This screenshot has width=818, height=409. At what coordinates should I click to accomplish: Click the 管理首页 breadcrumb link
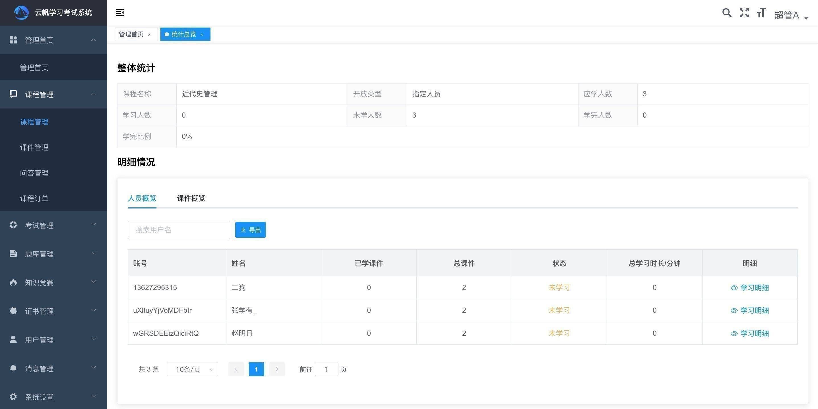point(131,34)
